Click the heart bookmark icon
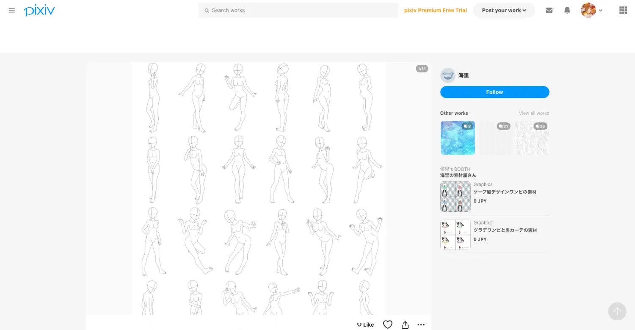Screen dimensions: 635x330 tap(388, 324)
